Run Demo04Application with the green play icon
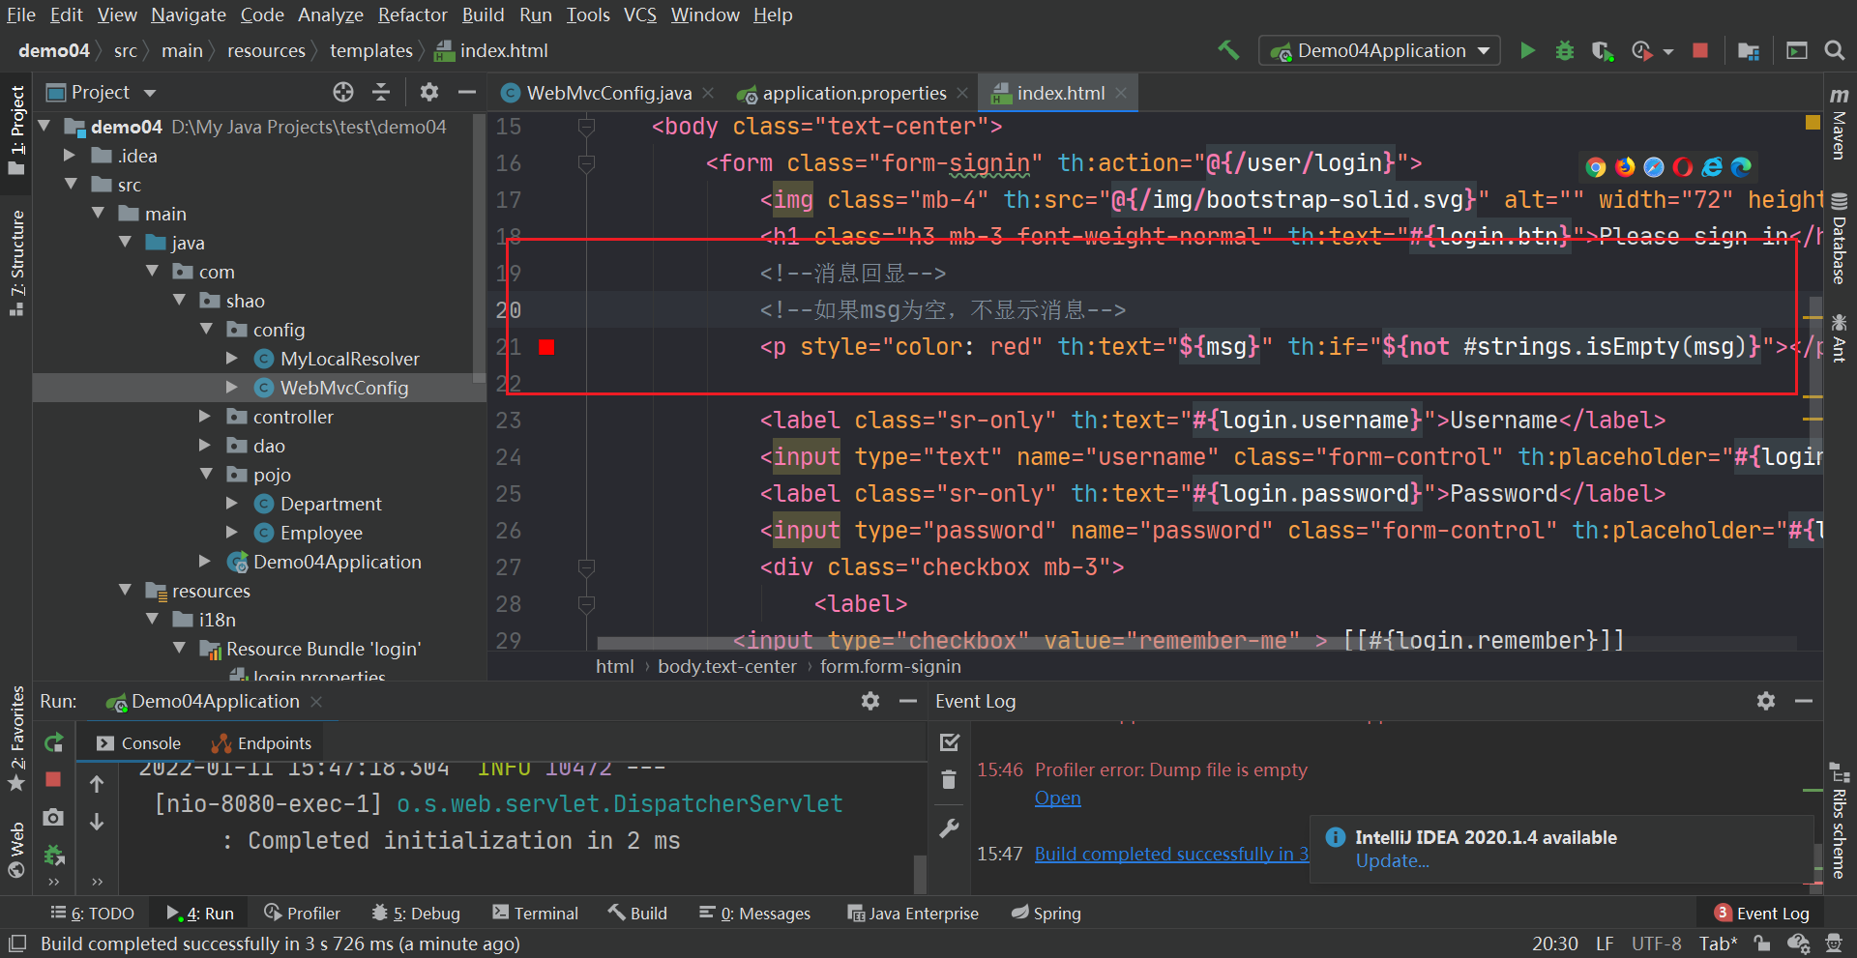The width and height of the screenshot is (1857, 958). tap(1527, 50)
